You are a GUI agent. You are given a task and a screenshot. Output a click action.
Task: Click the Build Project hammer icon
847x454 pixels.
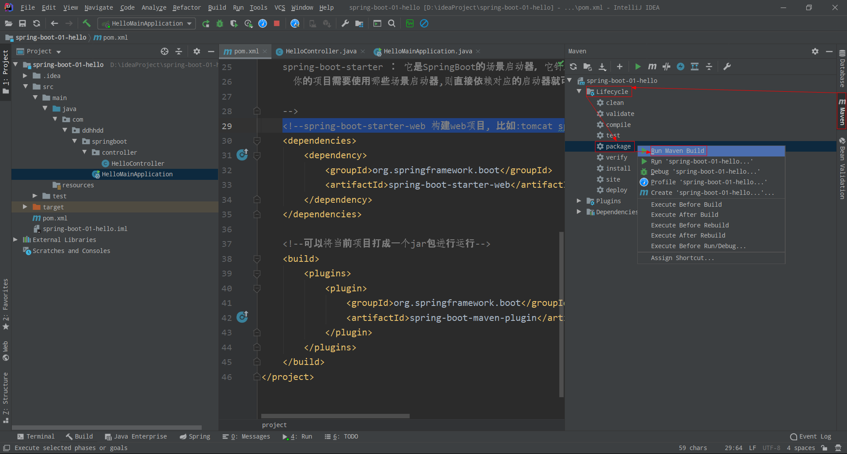87,23
